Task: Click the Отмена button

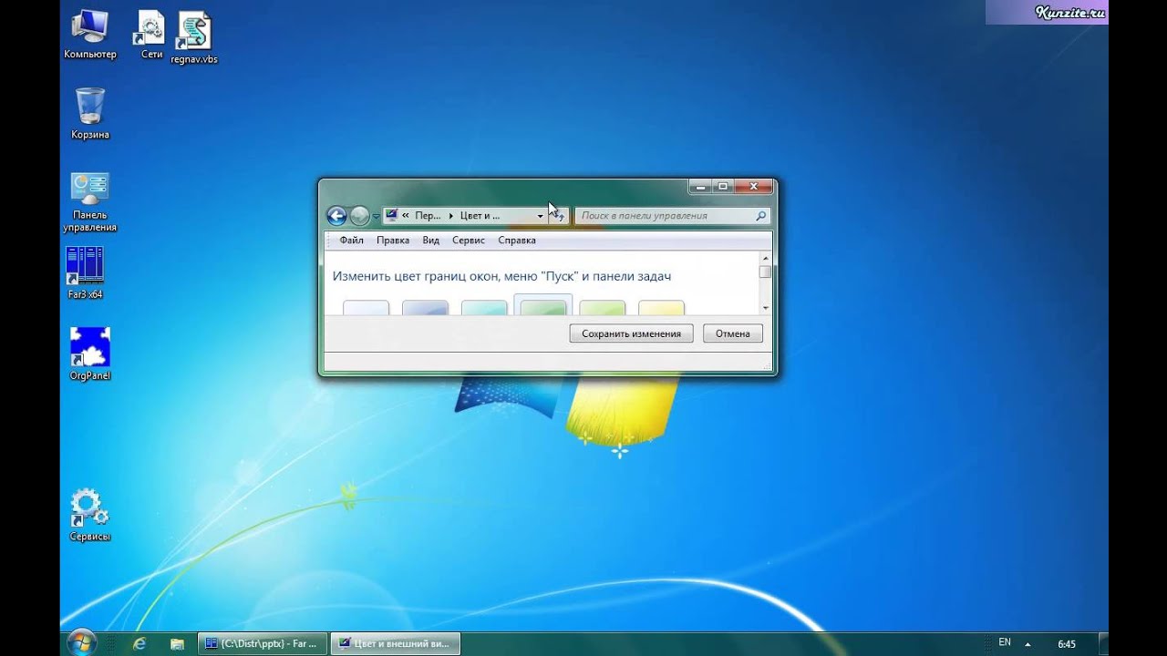Action: click(732, 333)
